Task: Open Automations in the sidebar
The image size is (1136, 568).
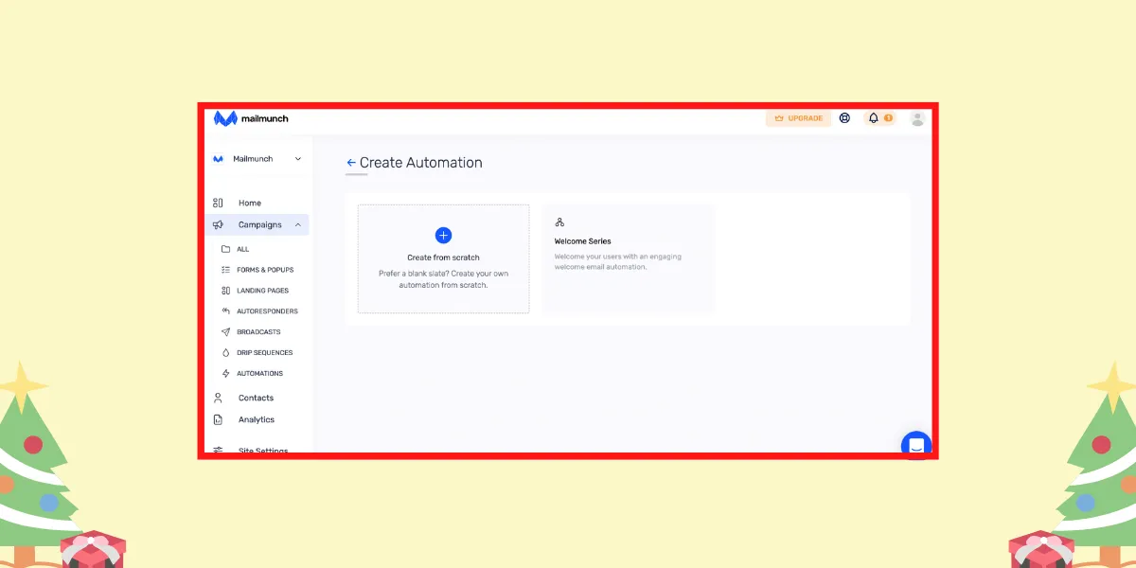Action: [257, 374]
